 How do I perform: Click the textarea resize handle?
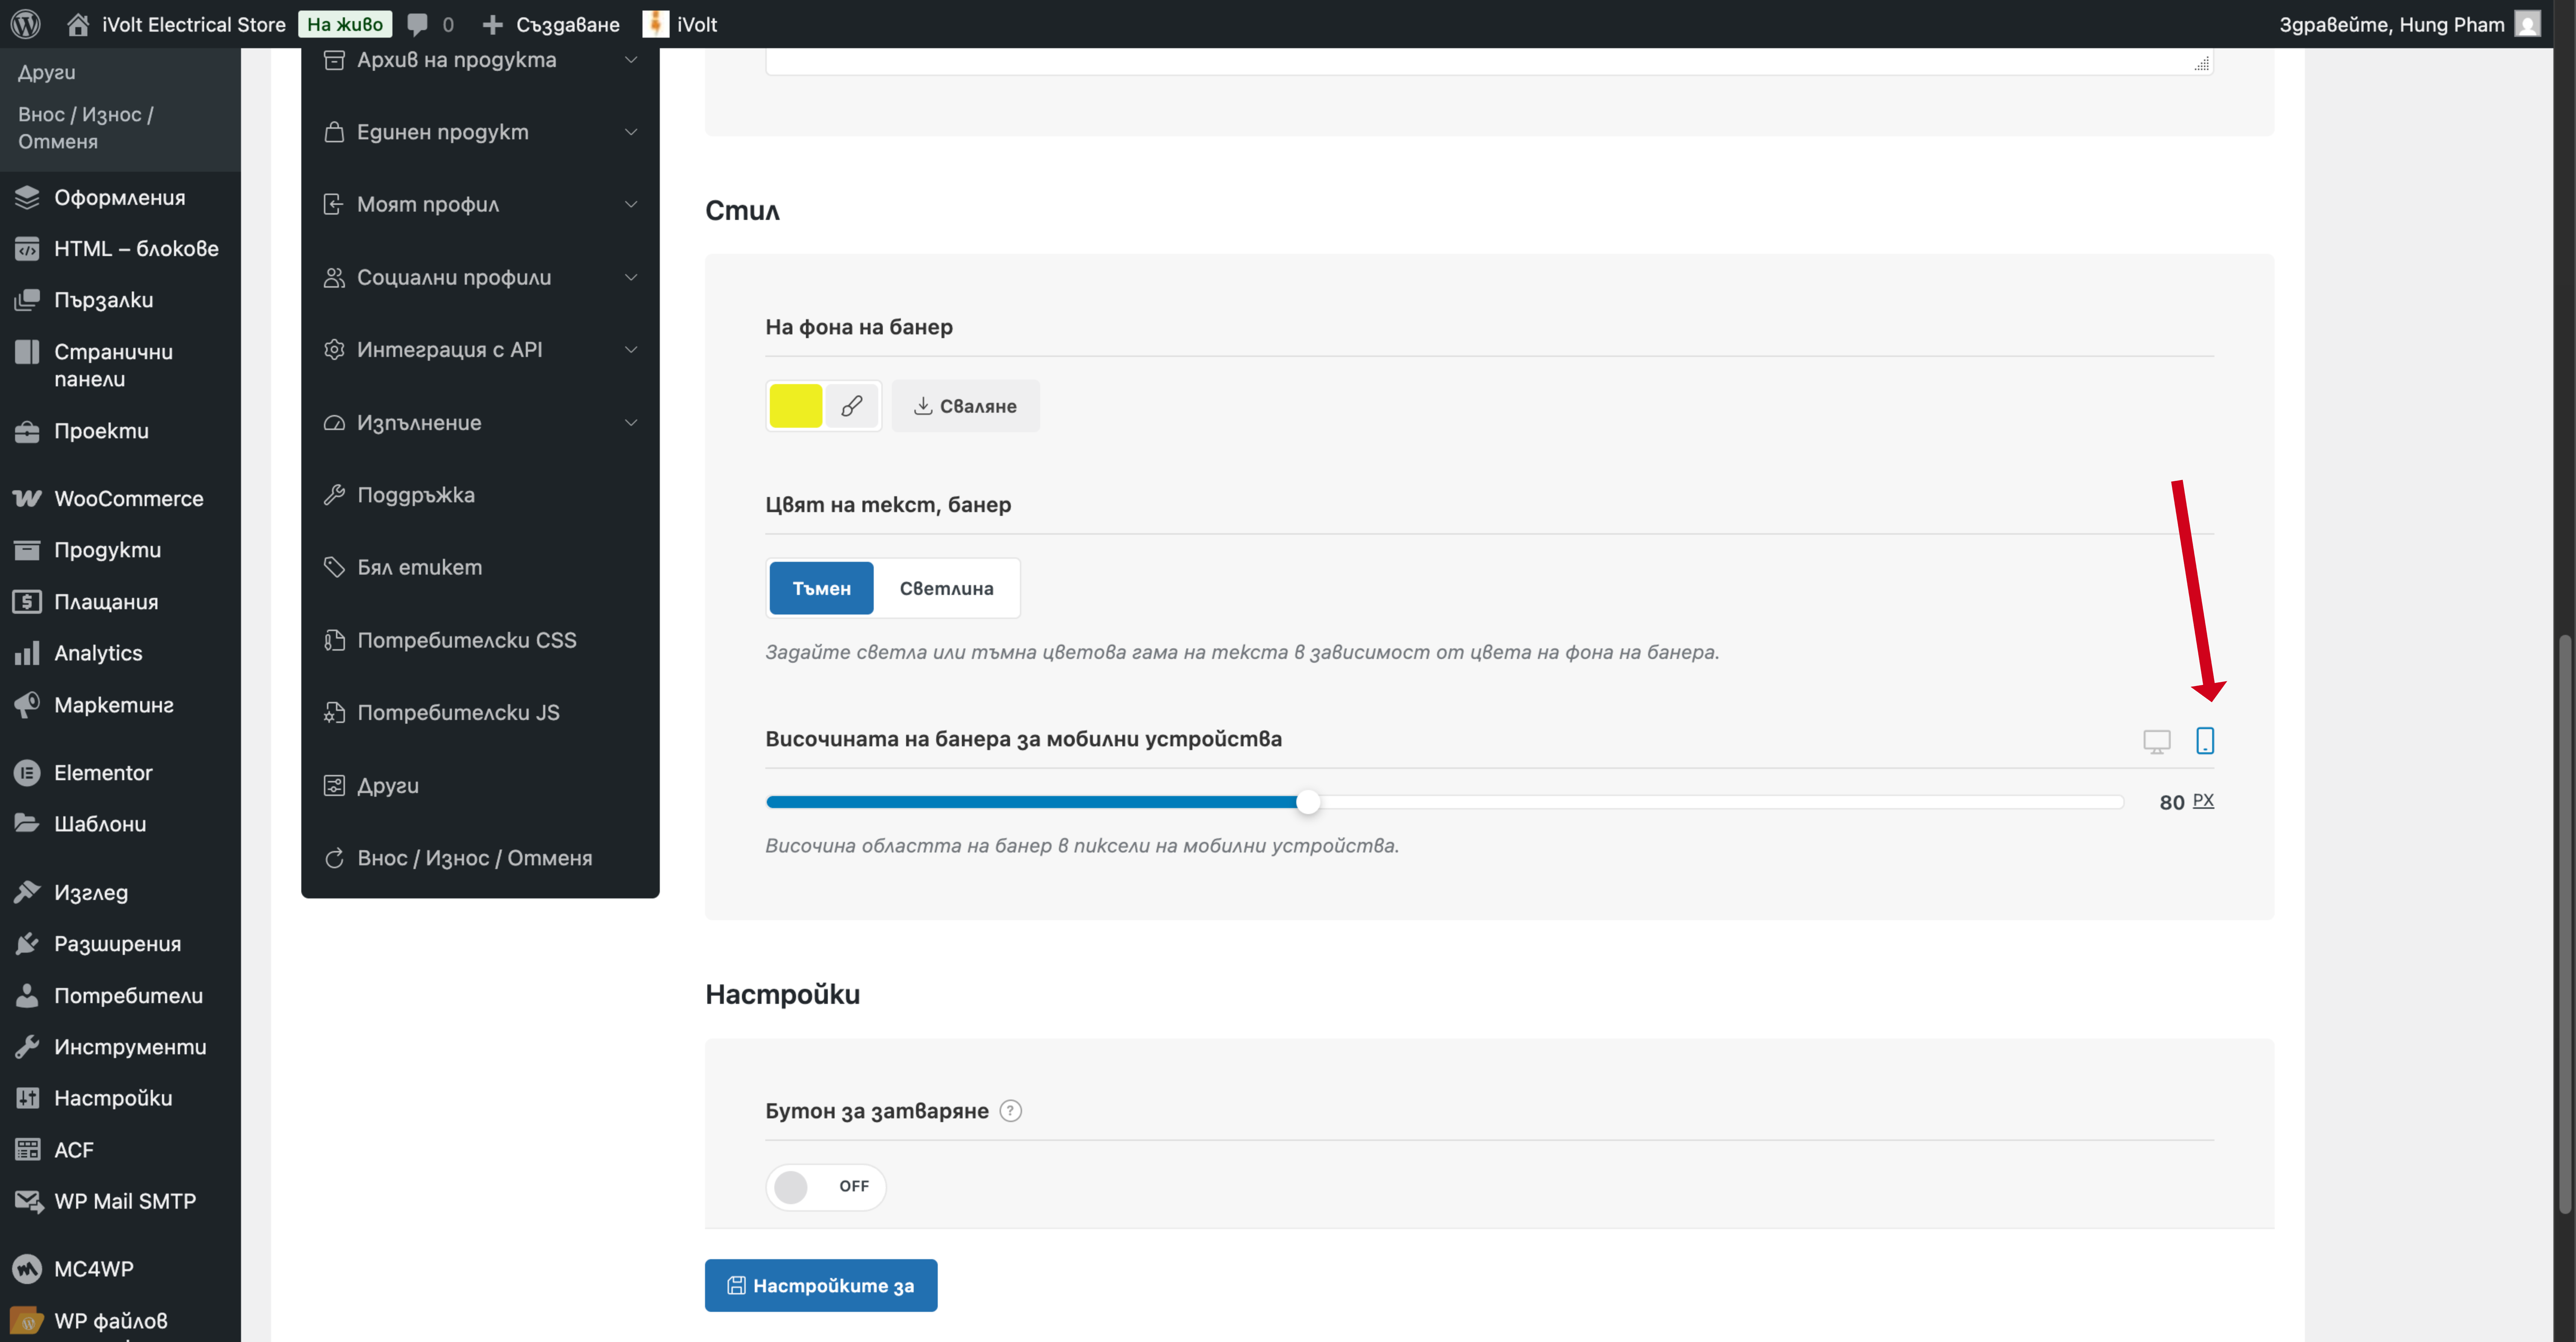(x=2202, y=64)
